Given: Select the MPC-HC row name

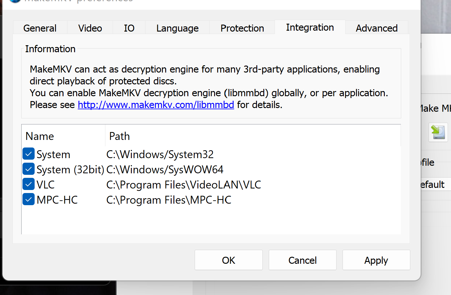Looking at the screenshot, I should [57, 200].
